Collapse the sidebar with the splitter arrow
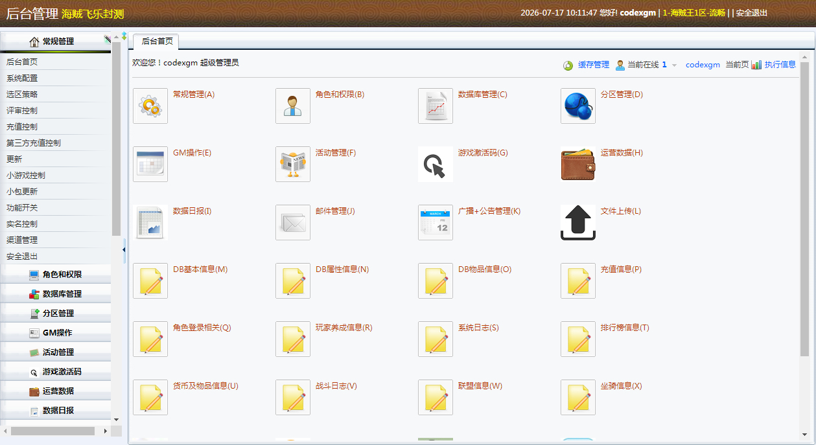The height and width of the screenshot is (445, 816). point(124,250)
